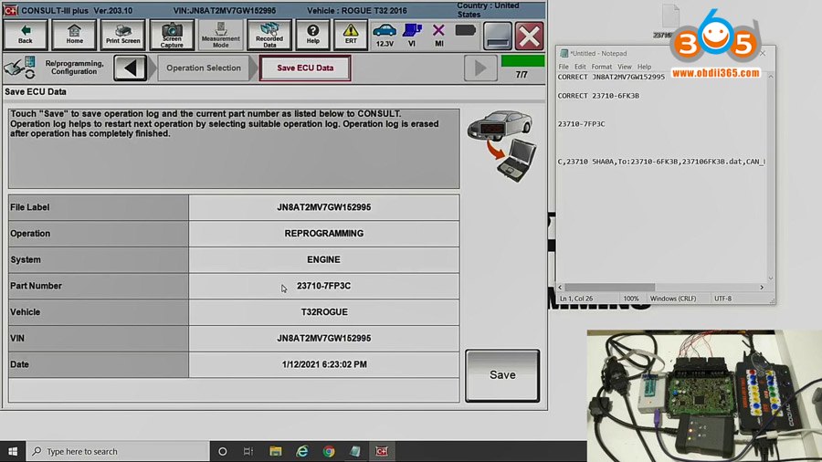Image resolution: width=822 pixels, height=462 pixels.
Task: Click Part Number value 23710-7FP3C
Action: pyautogui.click(x=324, y=286)
